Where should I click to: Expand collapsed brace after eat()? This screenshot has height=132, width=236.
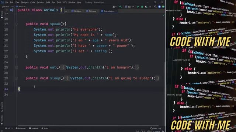63,67
